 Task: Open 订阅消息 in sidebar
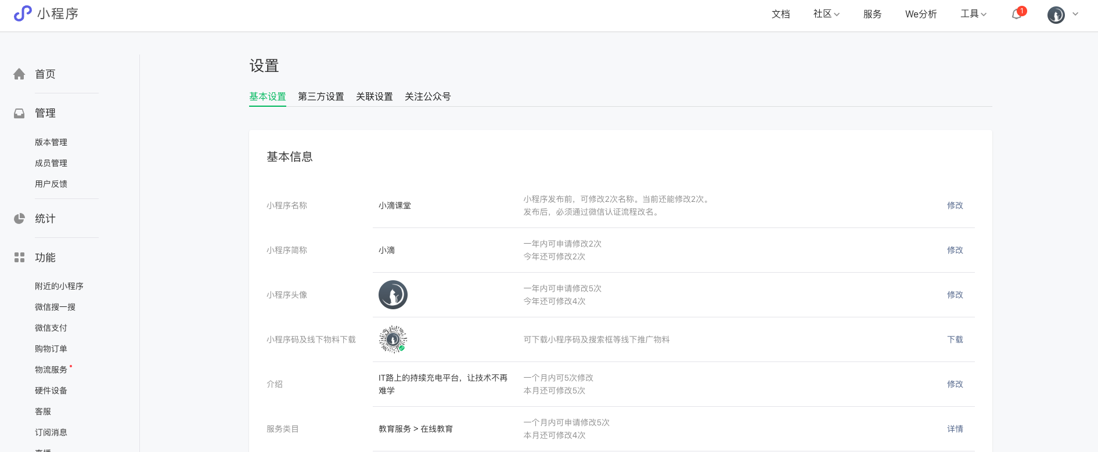pos(51,432)
